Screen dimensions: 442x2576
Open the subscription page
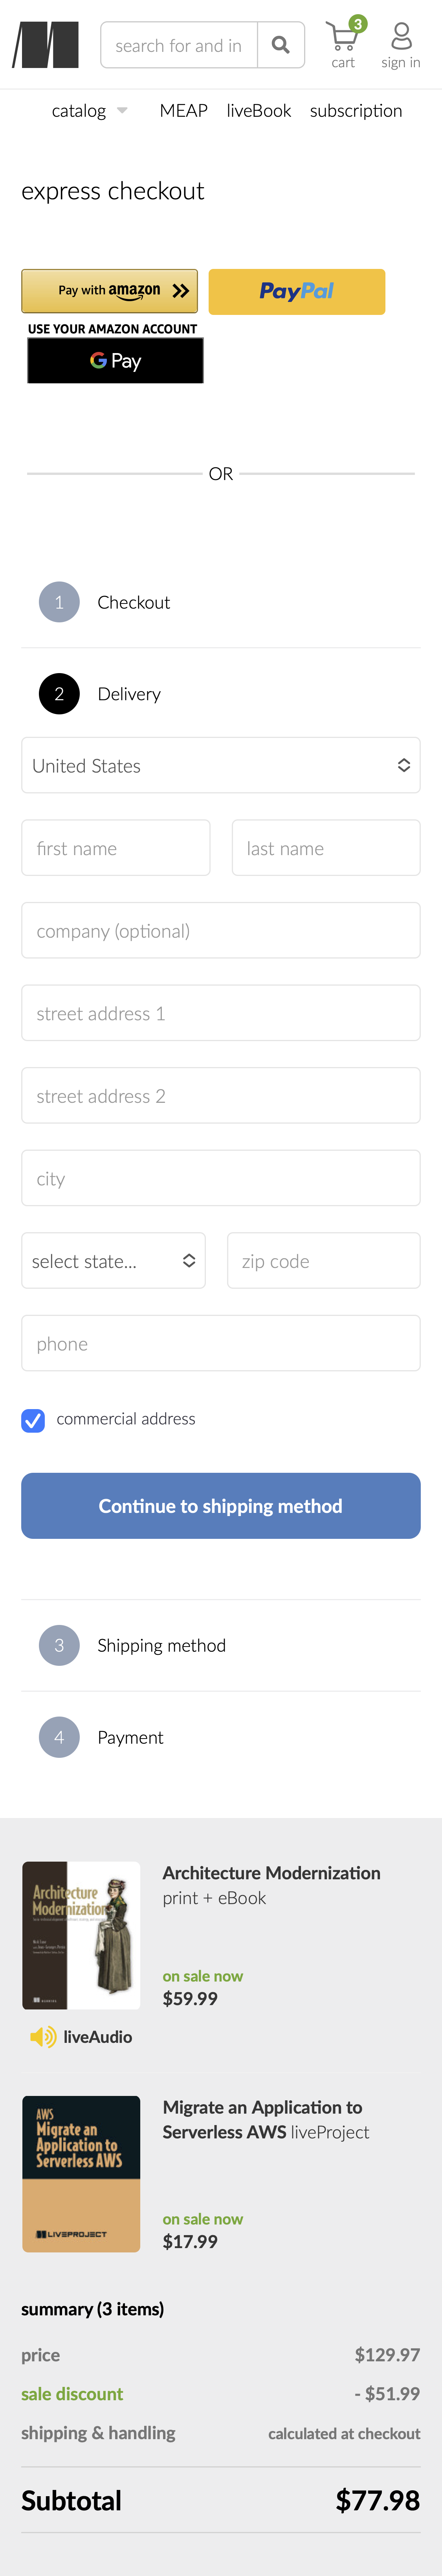pos(356,111)
